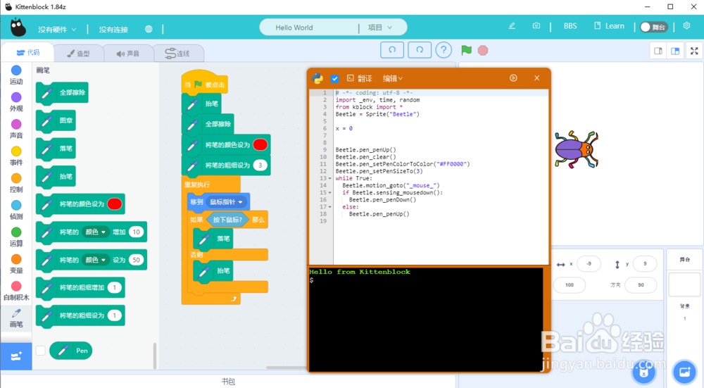Image resolution: width=704 pixels, height=388 pixels.
Task: Switch to large stage layout icon
Action: pos(675,51)
